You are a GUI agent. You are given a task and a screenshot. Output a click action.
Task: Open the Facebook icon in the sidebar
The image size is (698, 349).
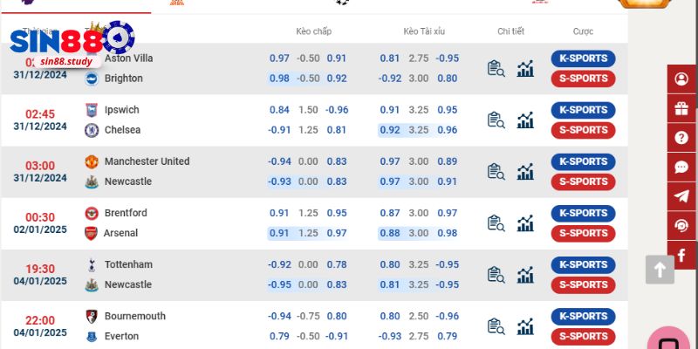point(681,255)
